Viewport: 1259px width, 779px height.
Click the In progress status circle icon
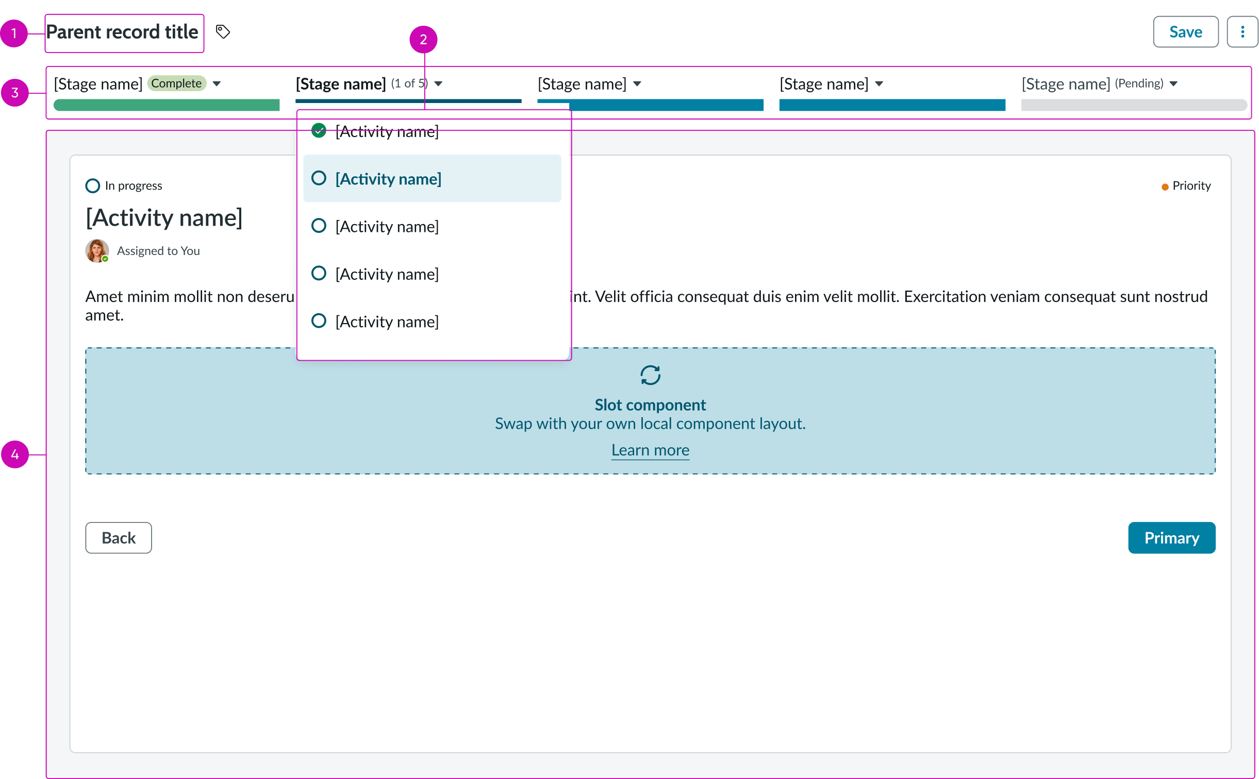93,185
